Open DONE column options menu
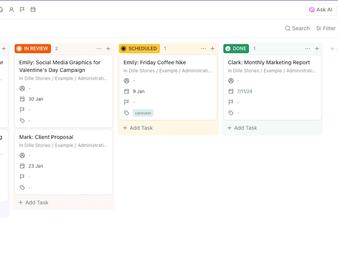The width and height of the screenshot is (338, 253). click(308, 48)
